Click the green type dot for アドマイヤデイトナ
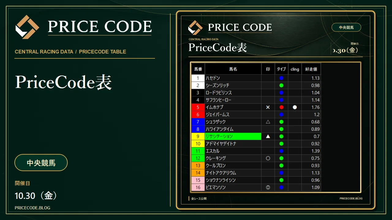Screen dimensions: 392x220 click(281, 144)
